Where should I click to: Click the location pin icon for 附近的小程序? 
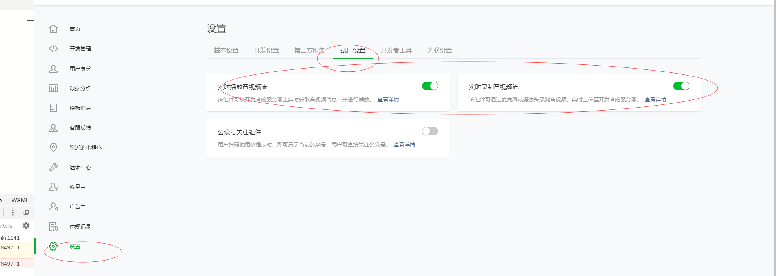[53, 148]
